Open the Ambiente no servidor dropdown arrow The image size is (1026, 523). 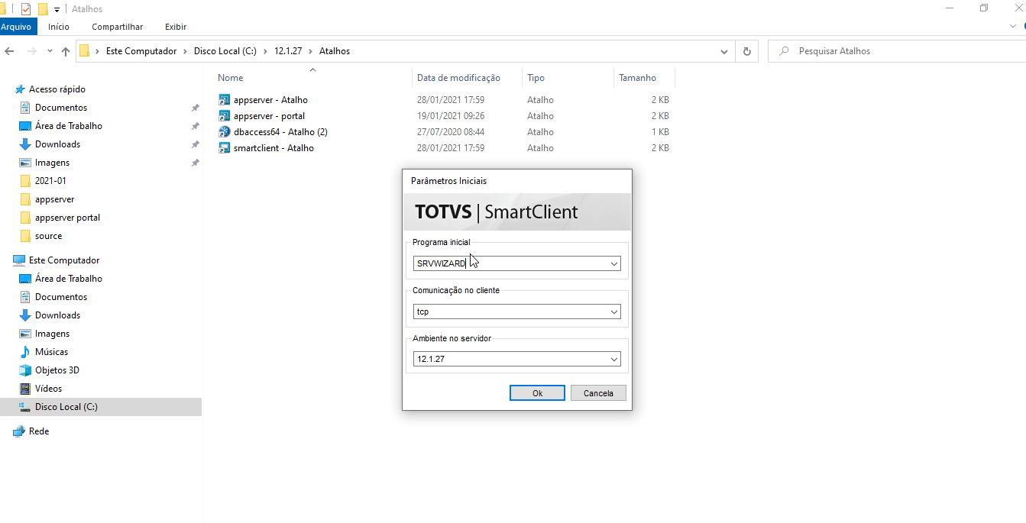tap(614, 360)
